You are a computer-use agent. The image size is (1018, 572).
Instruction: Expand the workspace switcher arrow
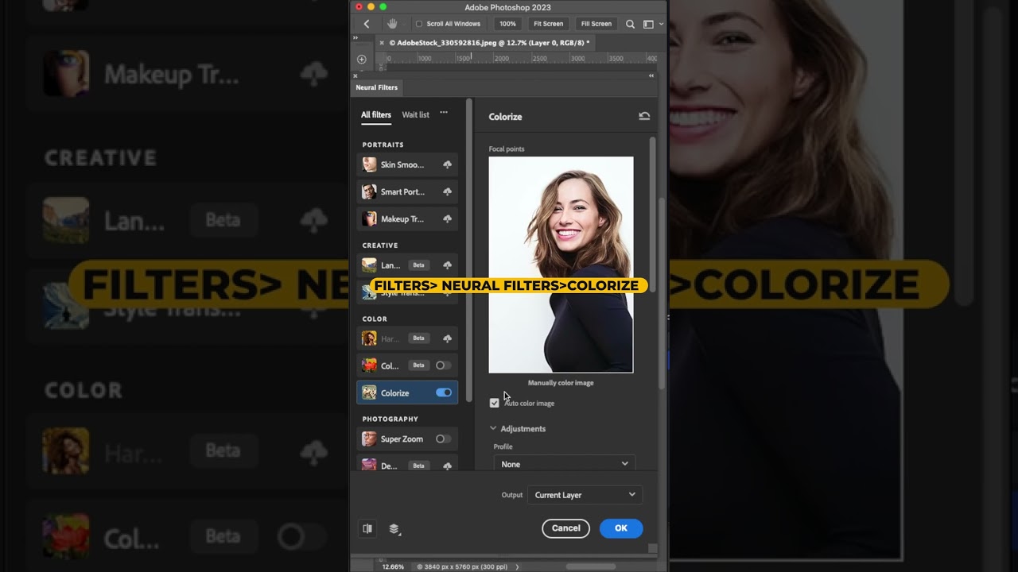coord(661,24)
